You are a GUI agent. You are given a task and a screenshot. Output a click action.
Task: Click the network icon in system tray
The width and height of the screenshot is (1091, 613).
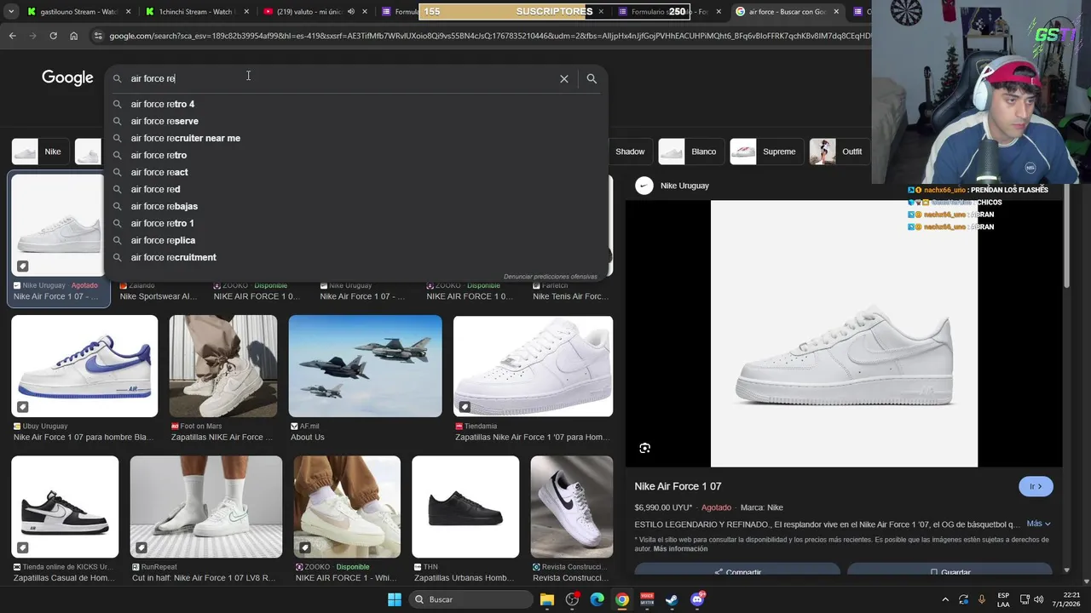(x=1025, y=599)
